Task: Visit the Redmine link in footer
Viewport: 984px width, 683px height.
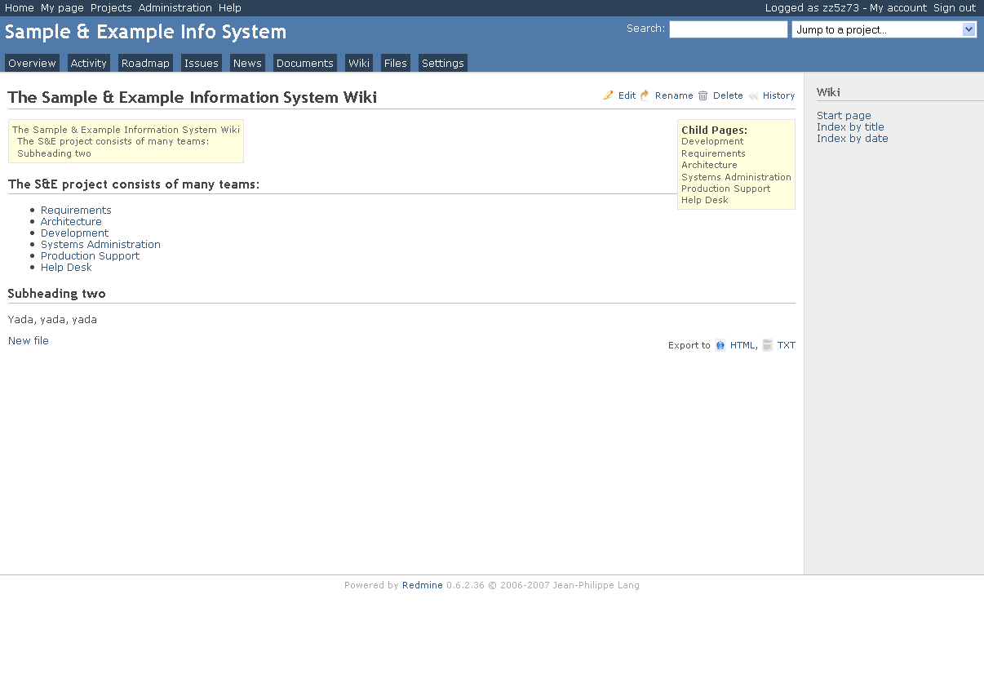Action: [422, 585]
